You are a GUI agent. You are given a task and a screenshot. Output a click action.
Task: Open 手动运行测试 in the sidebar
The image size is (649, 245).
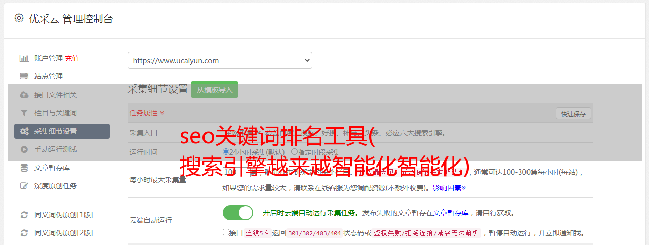(56, 149)
